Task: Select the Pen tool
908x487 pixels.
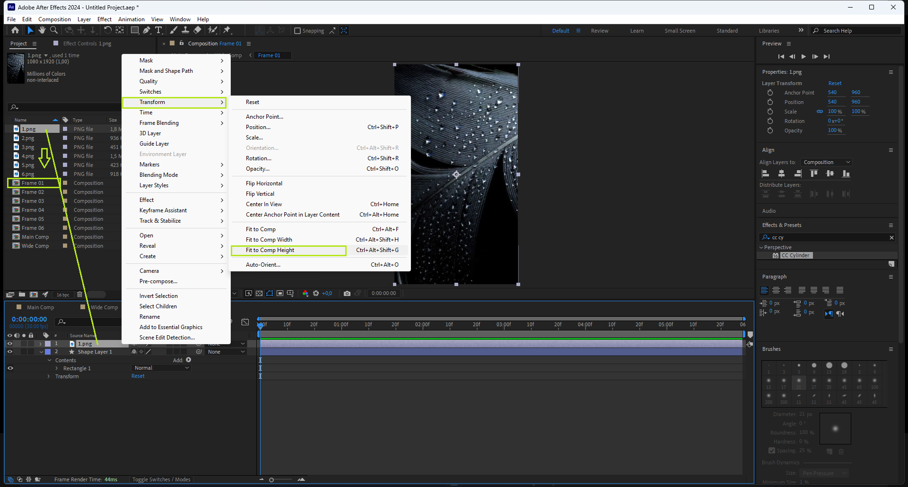Action: (147, 30)
